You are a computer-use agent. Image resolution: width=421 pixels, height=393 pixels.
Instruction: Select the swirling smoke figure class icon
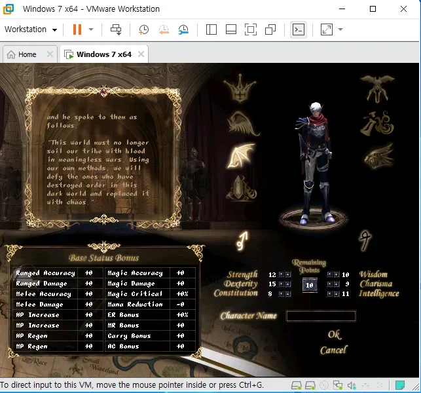point(377,124)
